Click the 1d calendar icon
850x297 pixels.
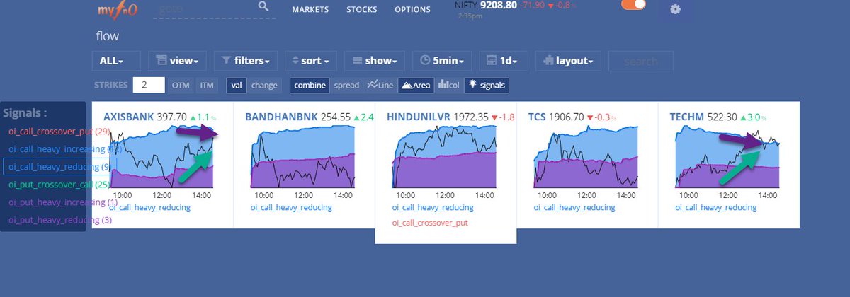(x=492, y=61)
